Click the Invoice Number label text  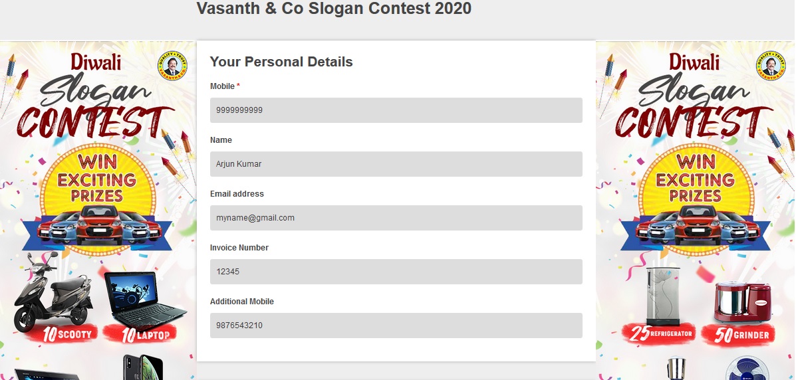click(x=239, y=248)
